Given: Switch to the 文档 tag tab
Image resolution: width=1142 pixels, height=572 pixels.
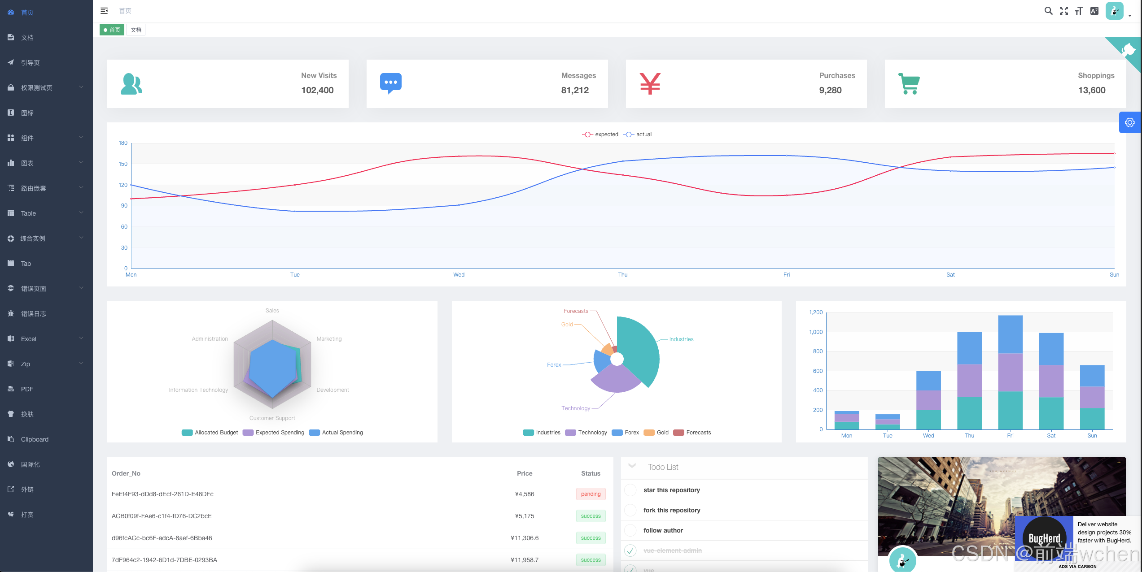Looking at the screenshot, I should 136,30.
